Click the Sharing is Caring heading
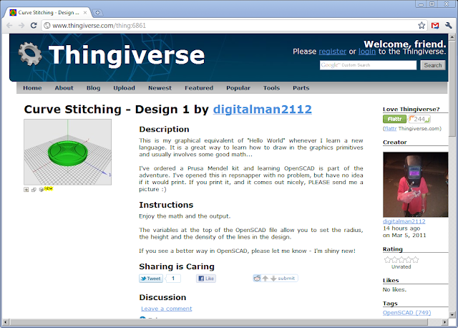Image resolution: width=458 pixels, height=328 pixels. pyautogui.click(x=177, y=266)
